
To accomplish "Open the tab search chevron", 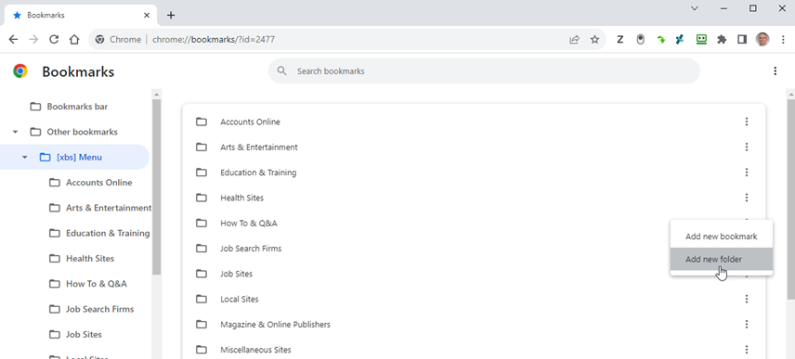I will [695, 8].
